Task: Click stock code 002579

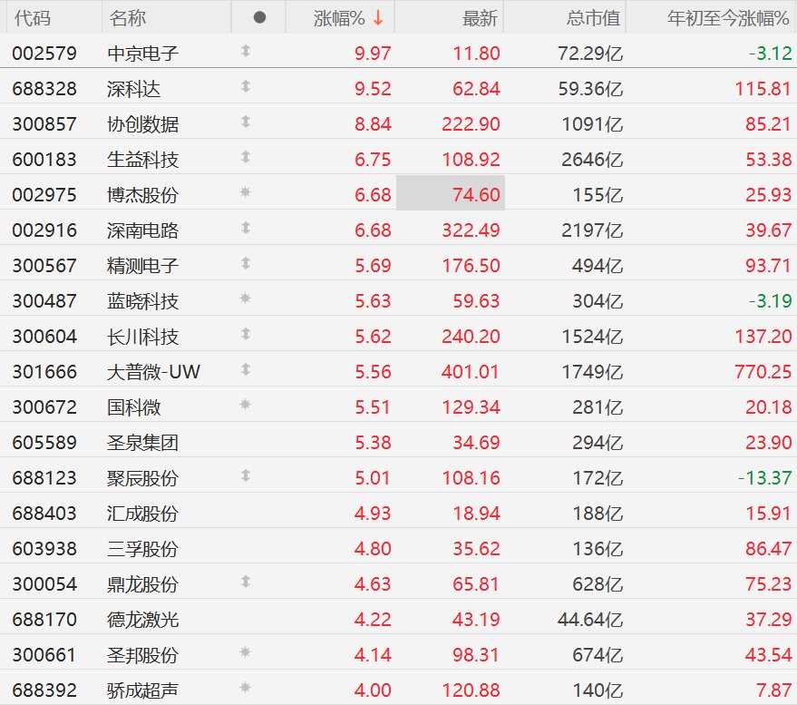Action: 44,54
